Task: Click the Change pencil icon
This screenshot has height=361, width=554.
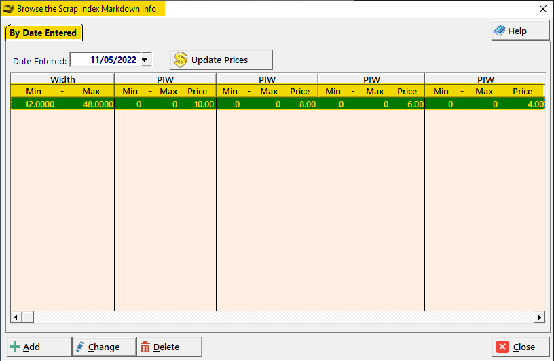Action: tap(80, 347)
